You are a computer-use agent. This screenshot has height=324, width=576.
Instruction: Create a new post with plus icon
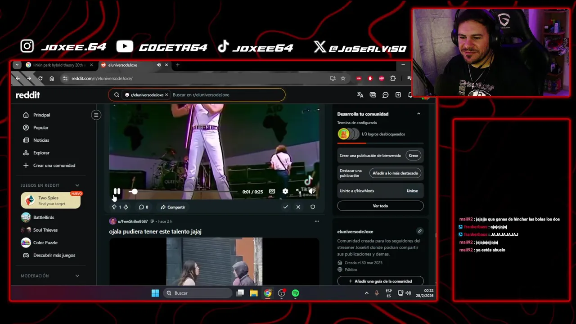point(398,95)
